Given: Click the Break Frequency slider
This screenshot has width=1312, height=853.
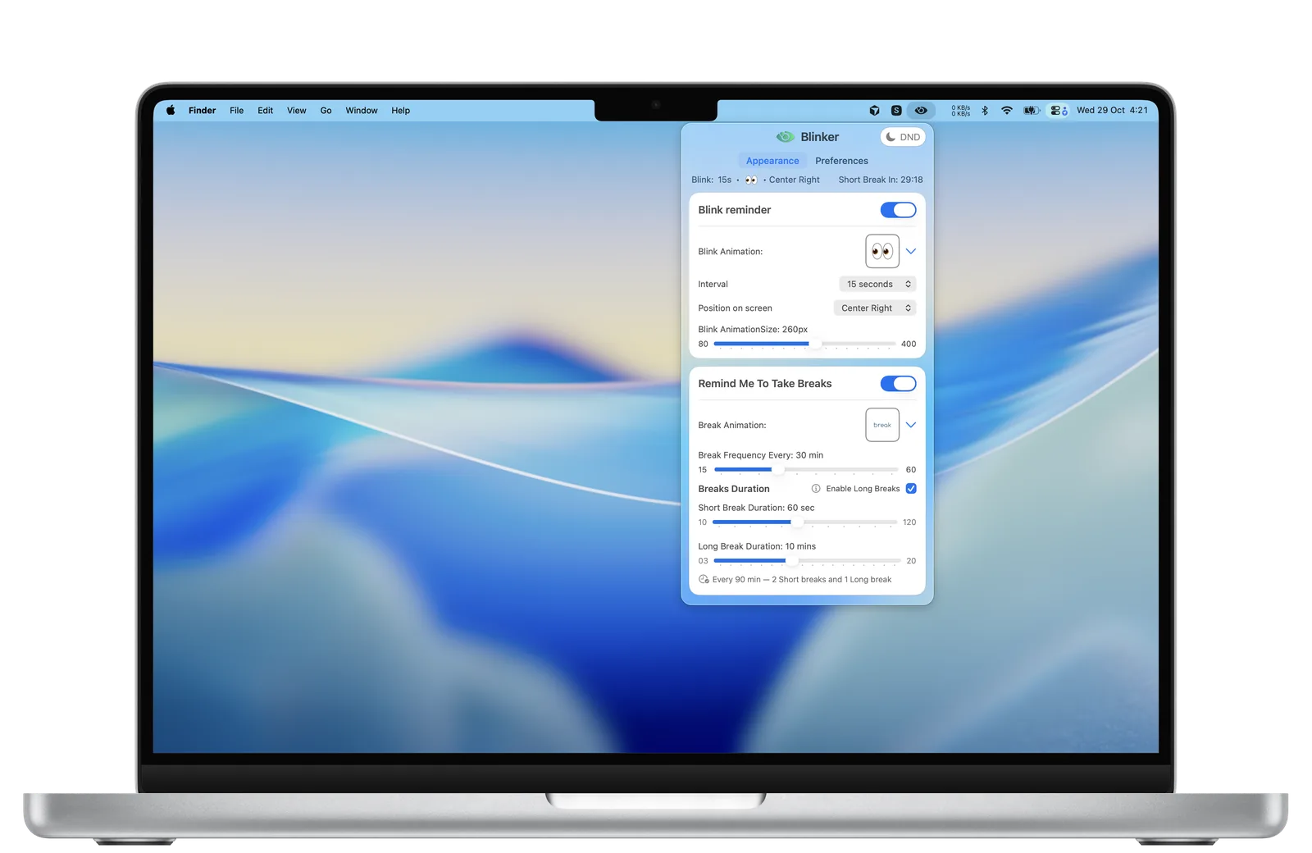Looking at the screenshot, I should click(x=806, y=470).
